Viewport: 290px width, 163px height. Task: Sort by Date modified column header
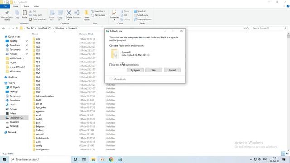(86, 34)
